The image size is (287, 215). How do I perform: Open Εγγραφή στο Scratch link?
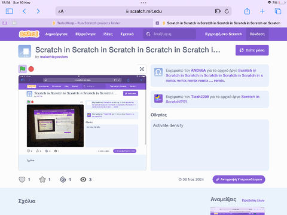[224, 34]
